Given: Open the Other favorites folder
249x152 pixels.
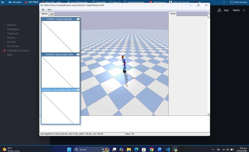Looking at the screenshot, I should tap(239, 2).
